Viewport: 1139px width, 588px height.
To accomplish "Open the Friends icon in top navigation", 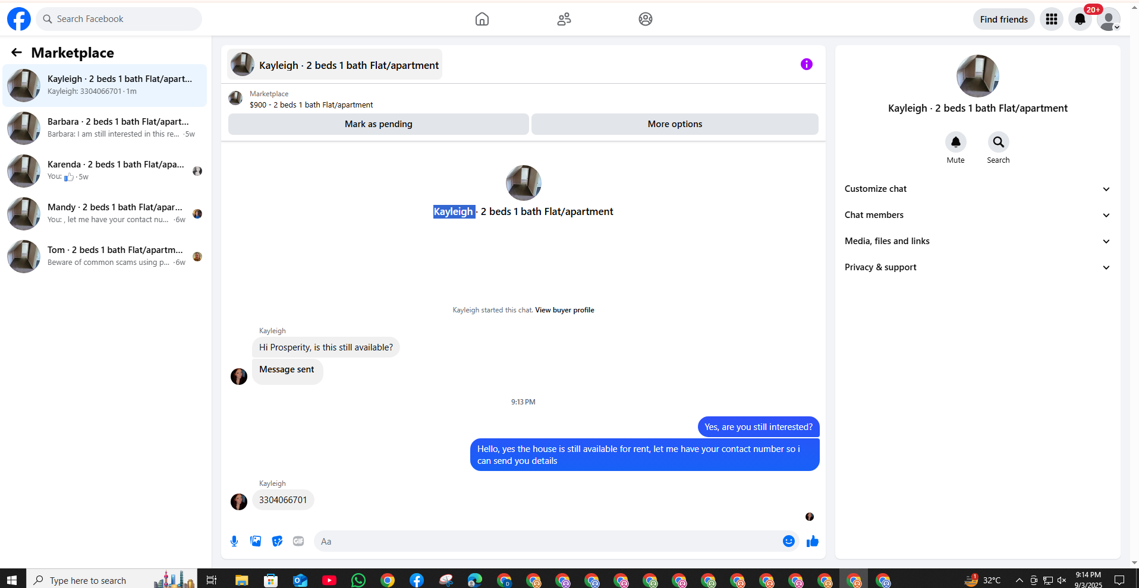I will tap(564, 19).
